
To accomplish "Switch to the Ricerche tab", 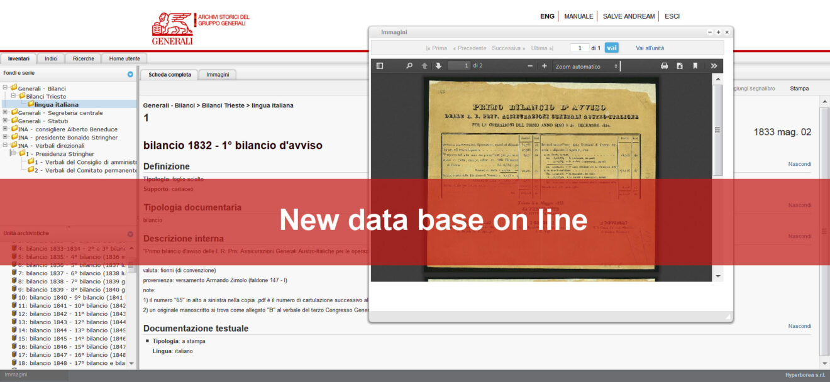I will [83, 58].
